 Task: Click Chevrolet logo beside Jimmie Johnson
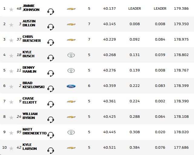71,9
